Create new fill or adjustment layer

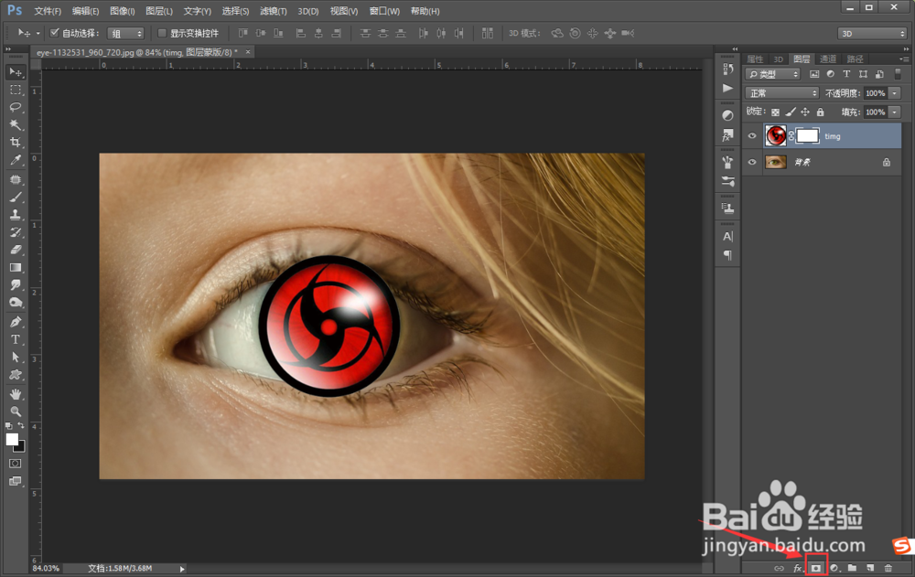[834, 568]
